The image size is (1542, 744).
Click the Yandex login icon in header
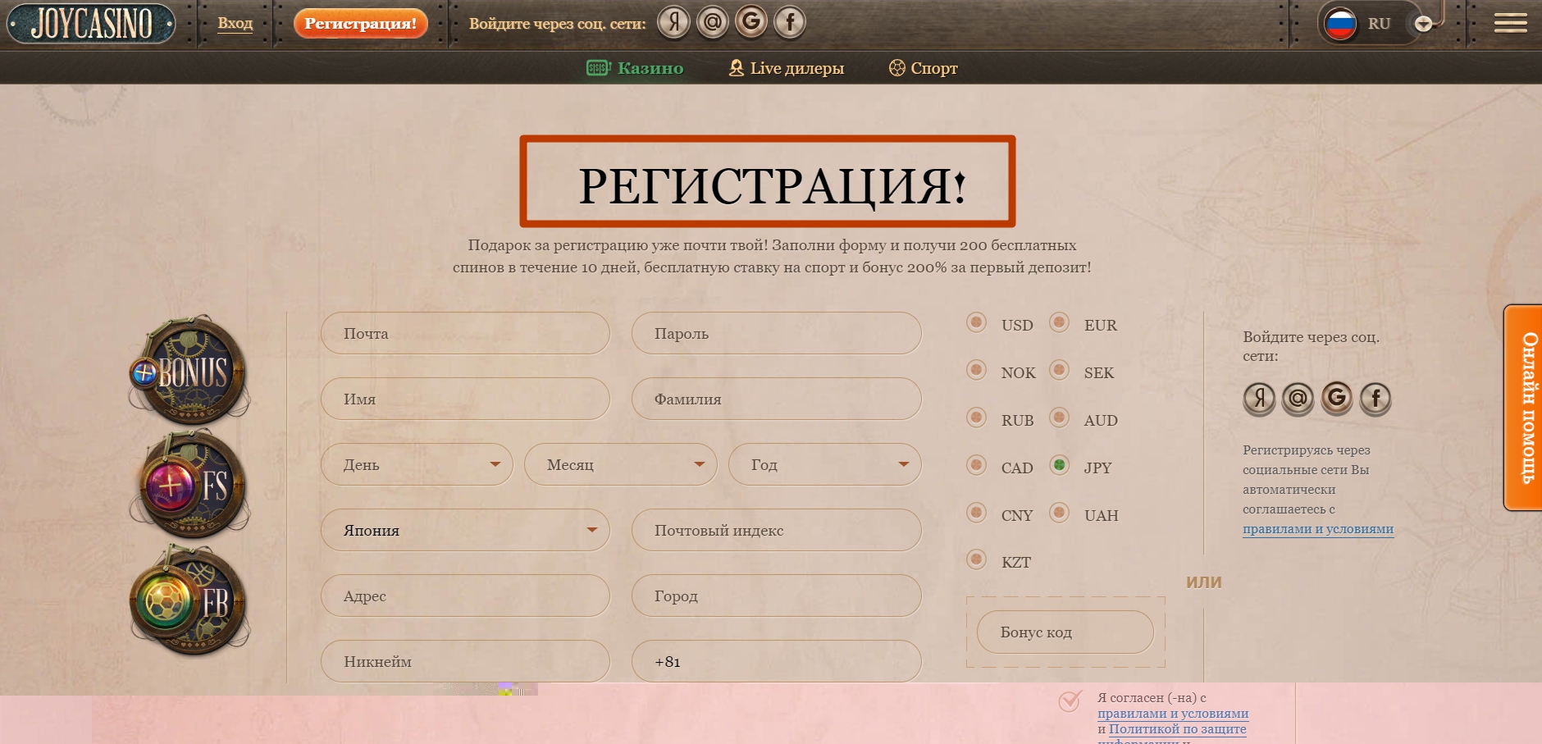click(x=673, y=22)
